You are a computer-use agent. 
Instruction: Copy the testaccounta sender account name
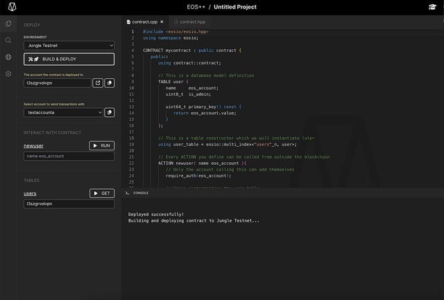click(x=110, y=112)
